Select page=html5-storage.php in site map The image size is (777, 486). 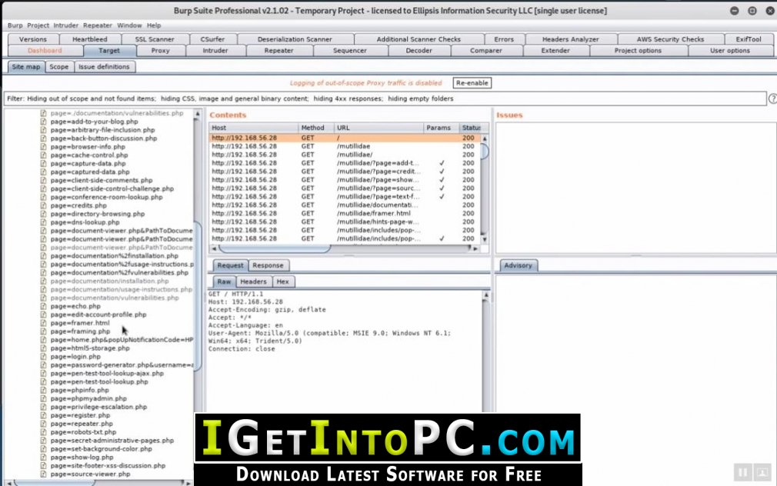click(x=90, y=348)
